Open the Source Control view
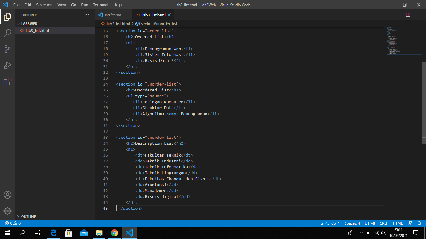Viewport: 426px width, 239px height. click(7, 49)
